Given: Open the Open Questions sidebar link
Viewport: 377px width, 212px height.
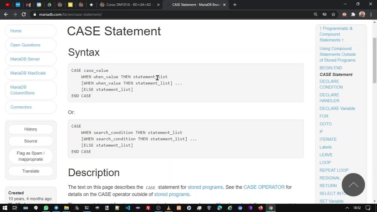Looking at the screenshot, I should pos(31,45).
